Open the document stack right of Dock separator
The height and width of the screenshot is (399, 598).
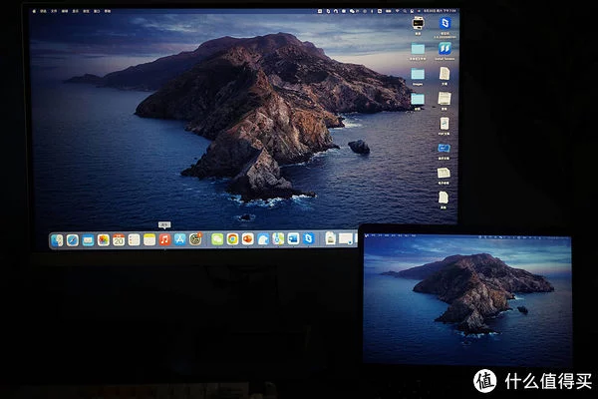coord(331,238)
